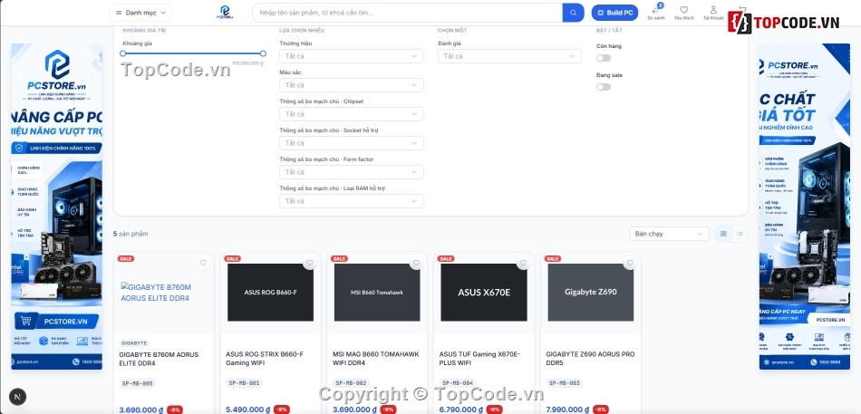861x414 pixels.
Task: Favorite the ASUS TUF Gaming X670E card heart
Action: point(523,263)
